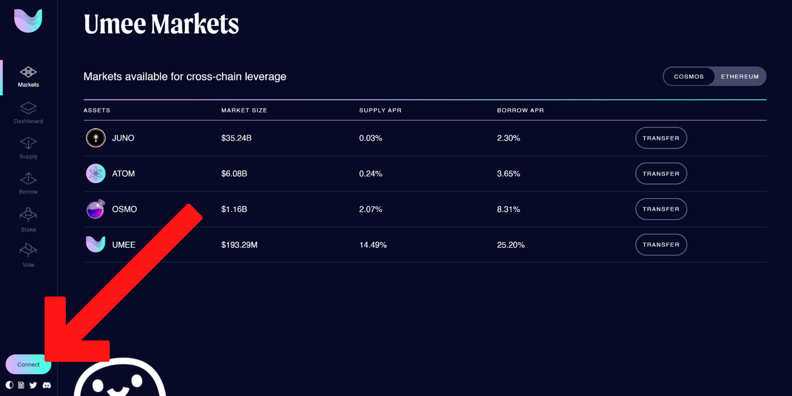Go to the Supply section
792x396 pixels.
tap(28, 148)
